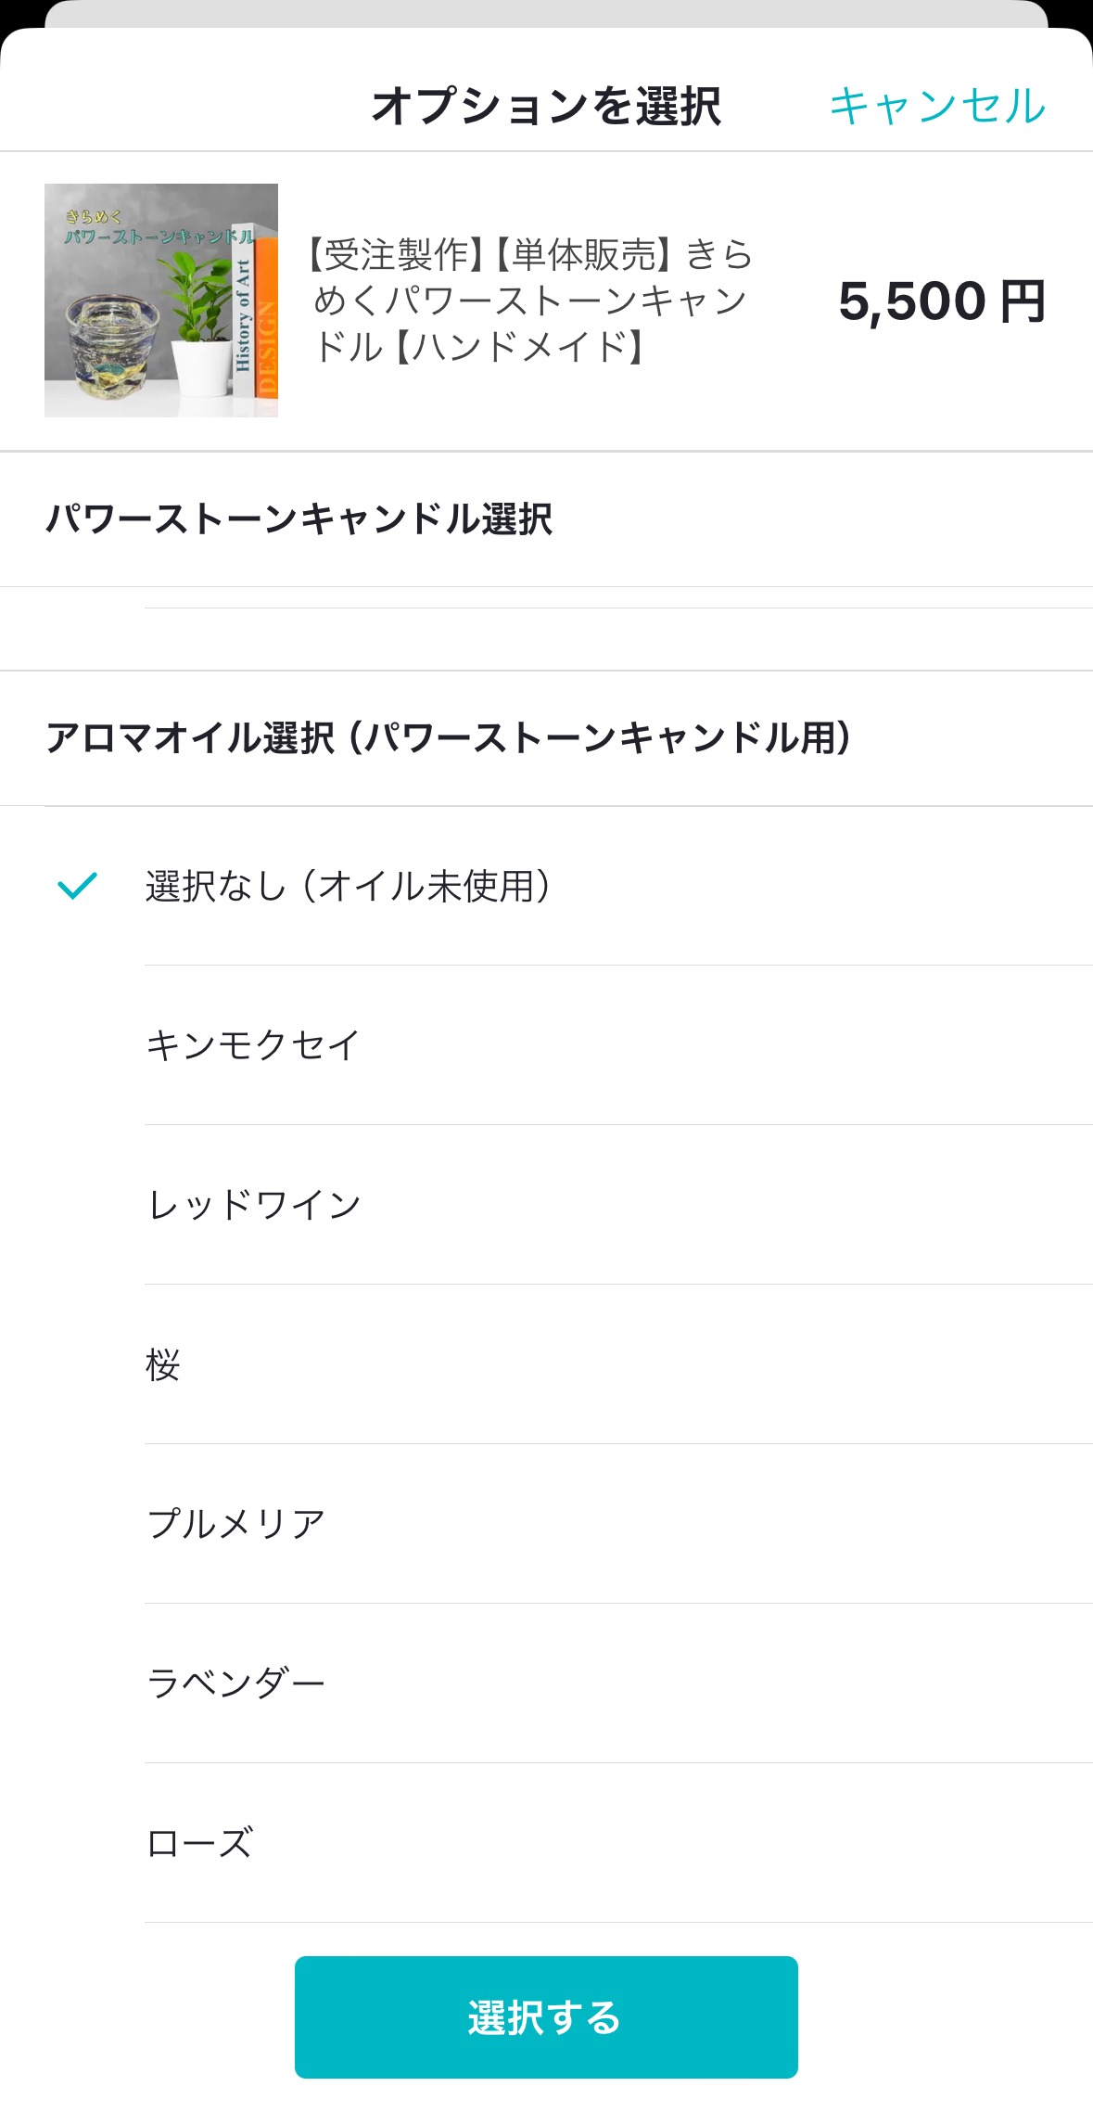
Task: Pick the 桜 aroma option
Action: click(546, 1364)
